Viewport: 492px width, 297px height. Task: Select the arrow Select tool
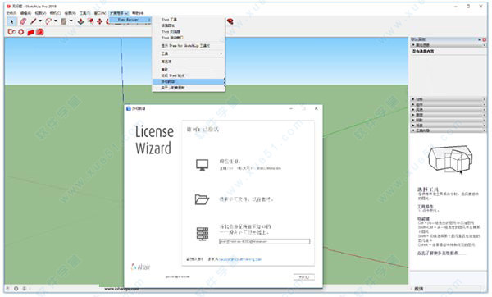point(12,21)
